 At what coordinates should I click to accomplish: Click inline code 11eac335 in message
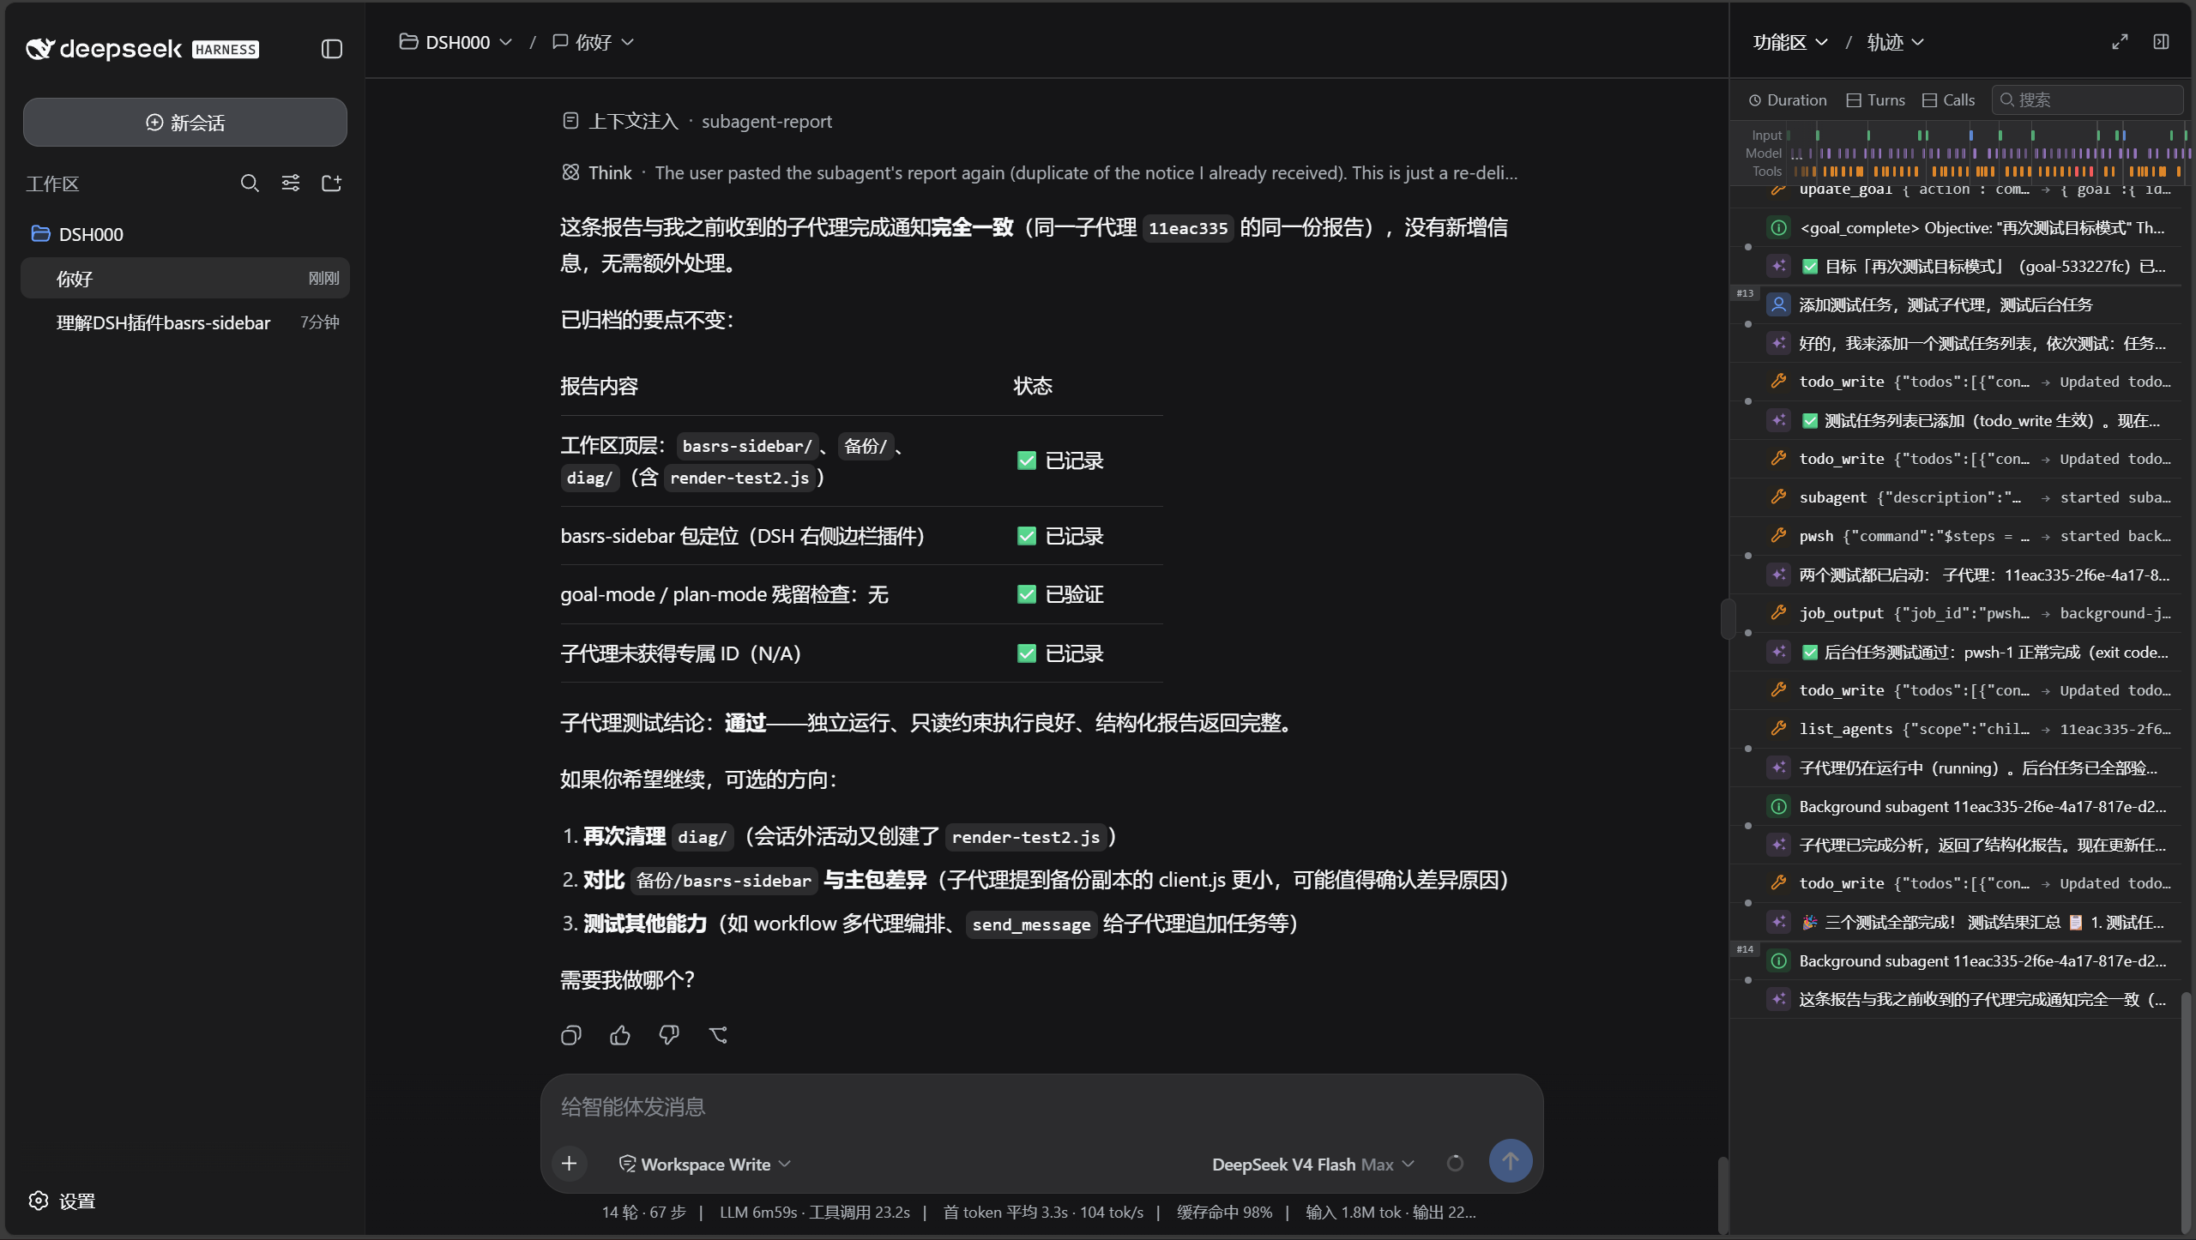(1188, 228)
